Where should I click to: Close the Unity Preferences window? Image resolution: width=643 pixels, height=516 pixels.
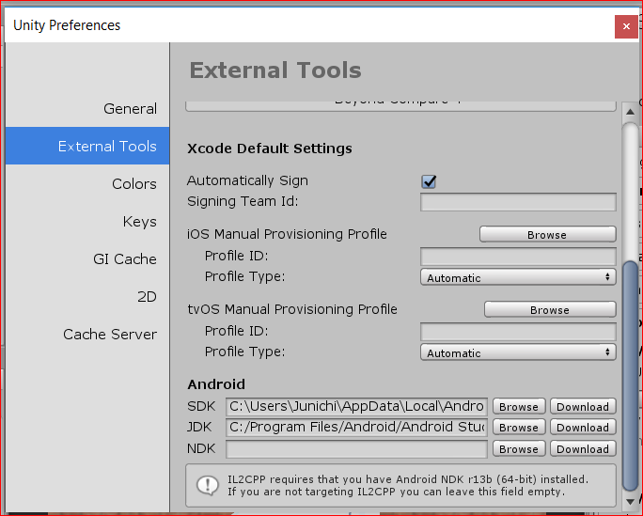(626, 27)
